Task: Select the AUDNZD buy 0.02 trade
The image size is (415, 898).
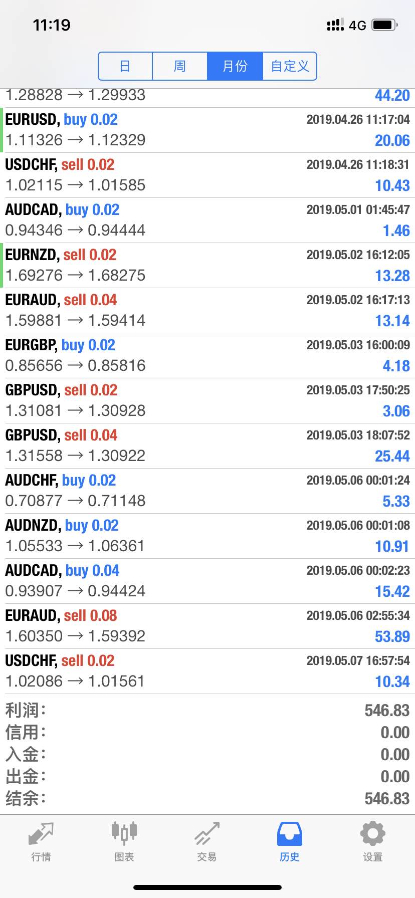Action: (207, 536)
